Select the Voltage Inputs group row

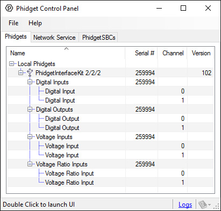pyautogui.click(x=110, y=137)
